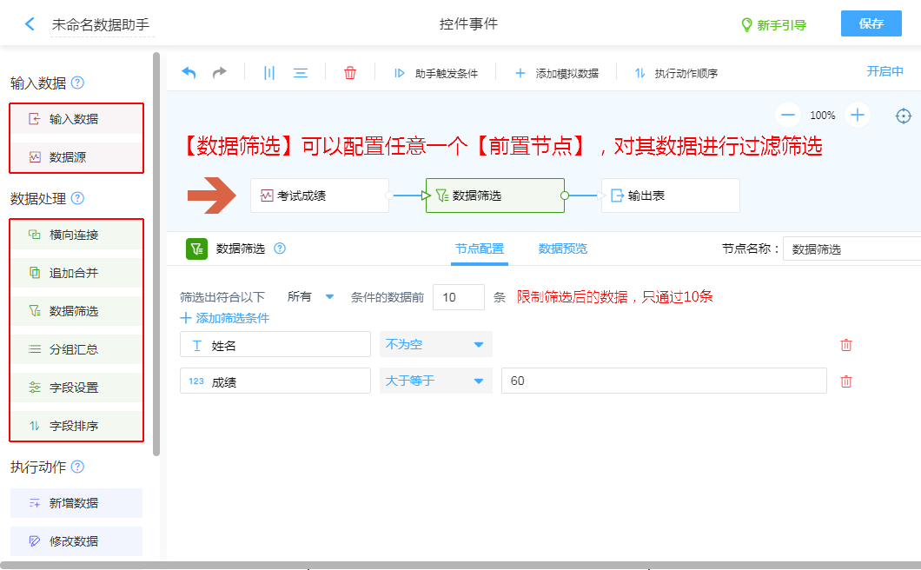Click the horizontal align layout icon

click(301, 73)
